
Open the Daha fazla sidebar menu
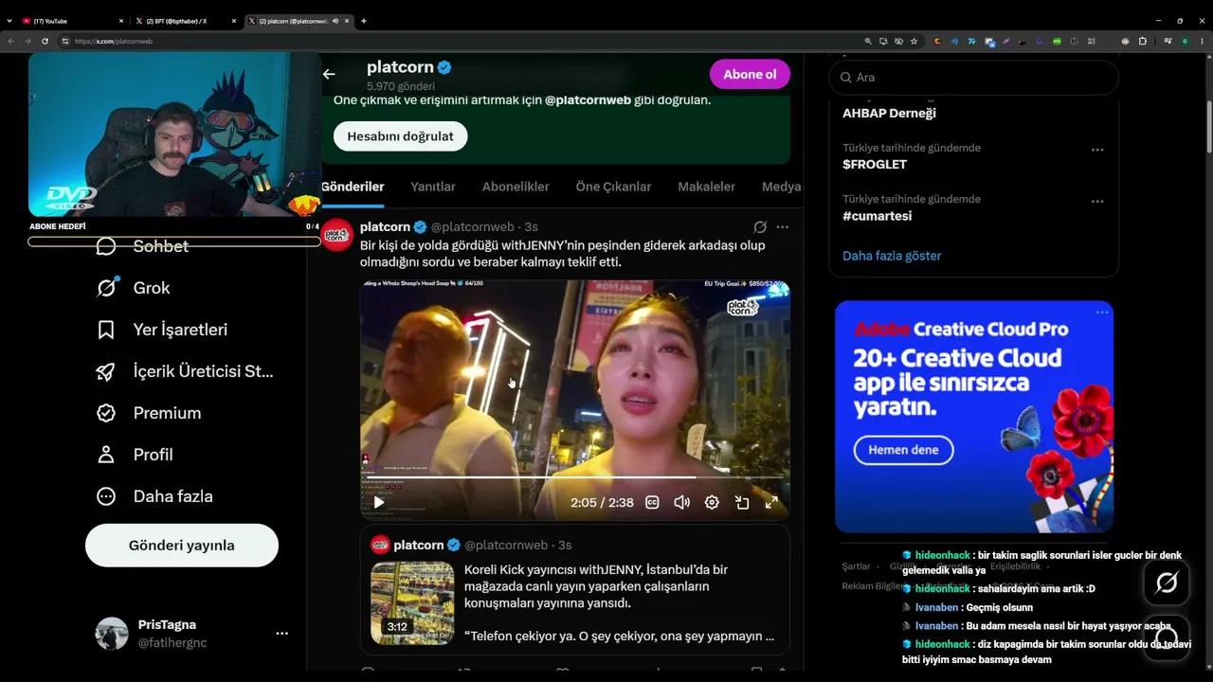pos(154,496)
